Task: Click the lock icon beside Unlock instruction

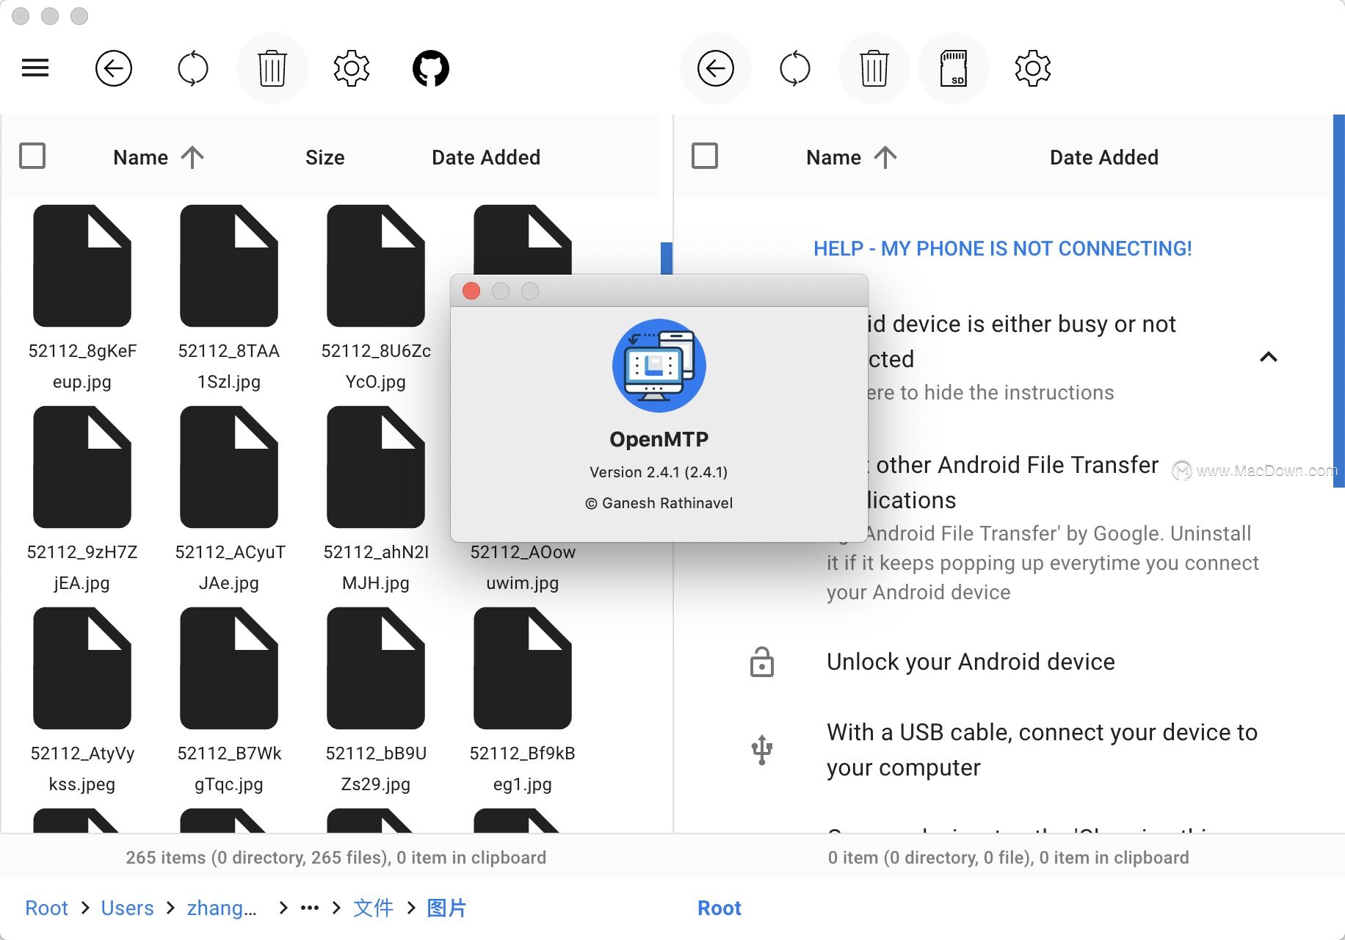Action: 762,662
